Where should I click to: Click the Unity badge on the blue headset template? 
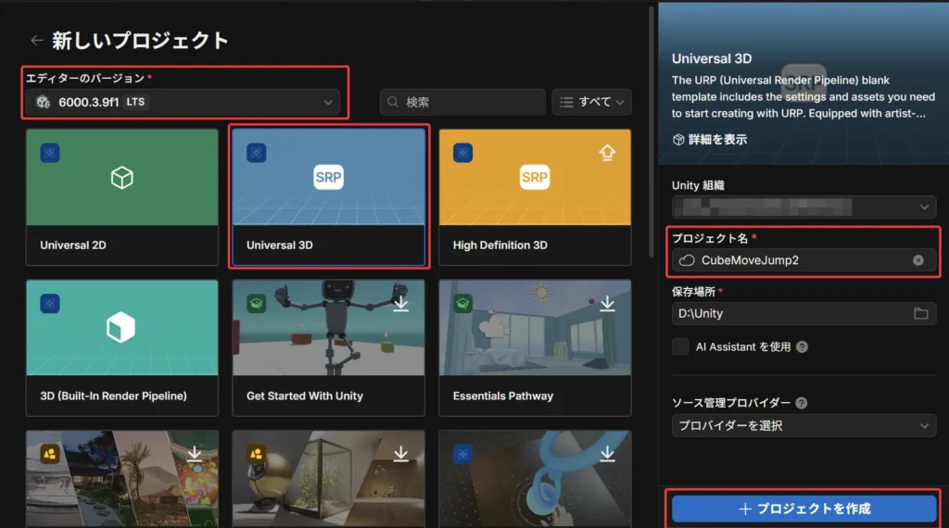(x=463, y=454)
